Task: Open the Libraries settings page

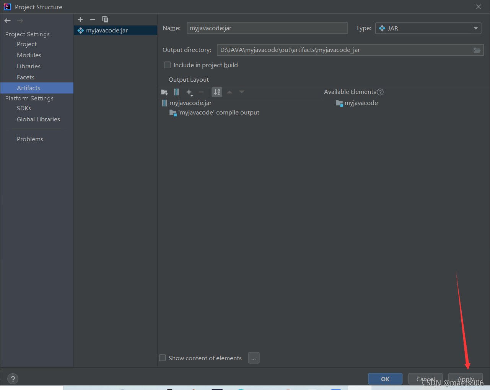Action: tap(29, 66)
